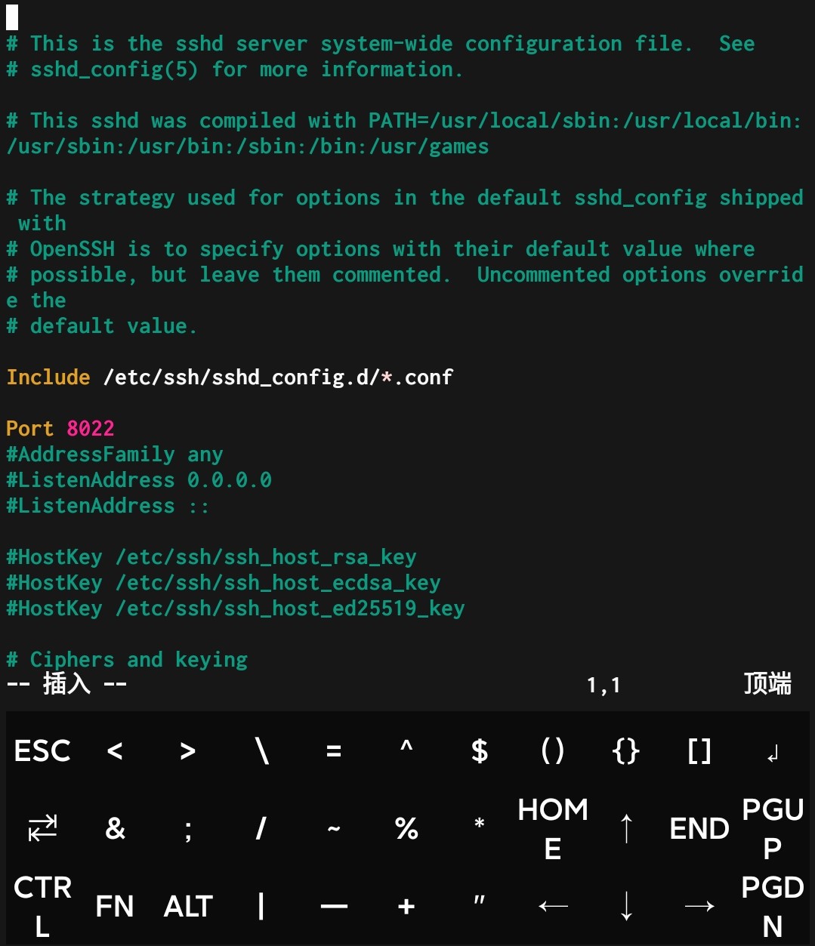Toggle the CTRL modifier key
The image size is (815, 946).
(x=42, y=906)
